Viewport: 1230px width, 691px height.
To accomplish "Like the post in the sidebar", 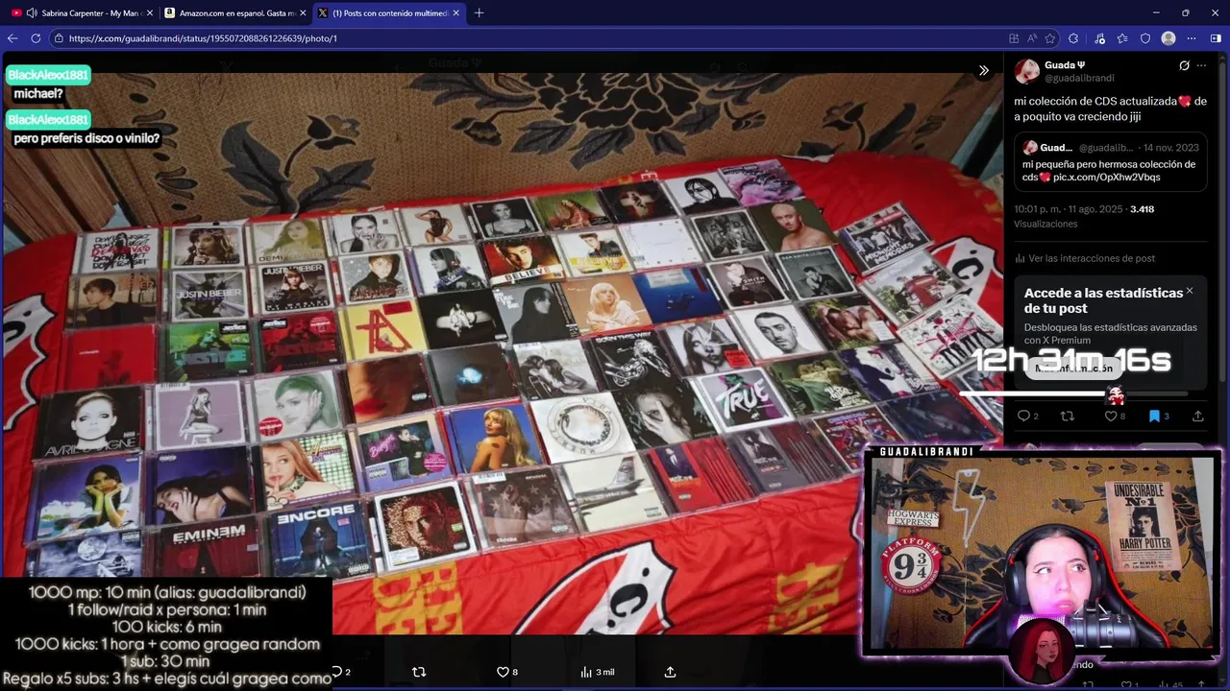I will coord(1110,416).
